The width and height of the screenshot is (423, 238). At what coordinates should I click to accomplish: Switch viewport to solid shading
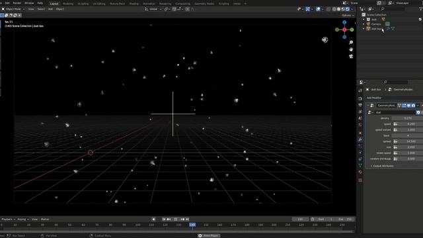pyautogui.click(x=339, y=9)
